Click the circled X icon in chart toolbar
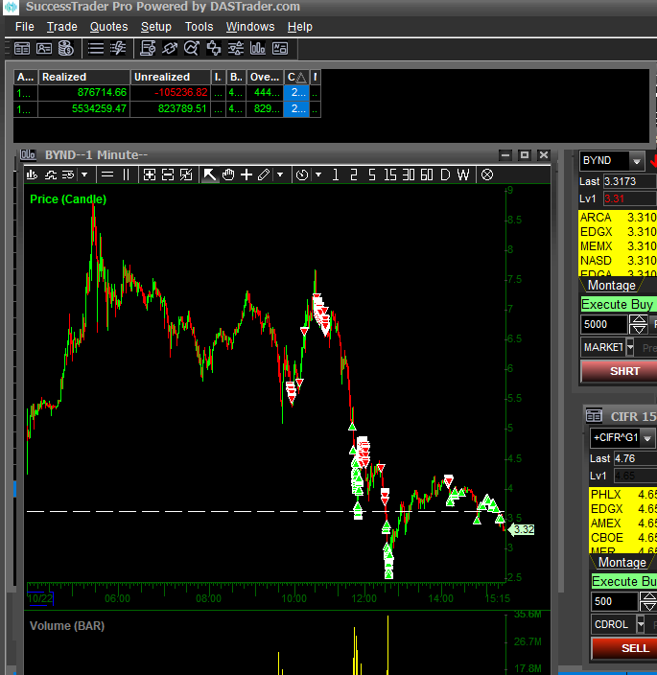The height and width of the screenshot is (675, 657). click(487, 175)
